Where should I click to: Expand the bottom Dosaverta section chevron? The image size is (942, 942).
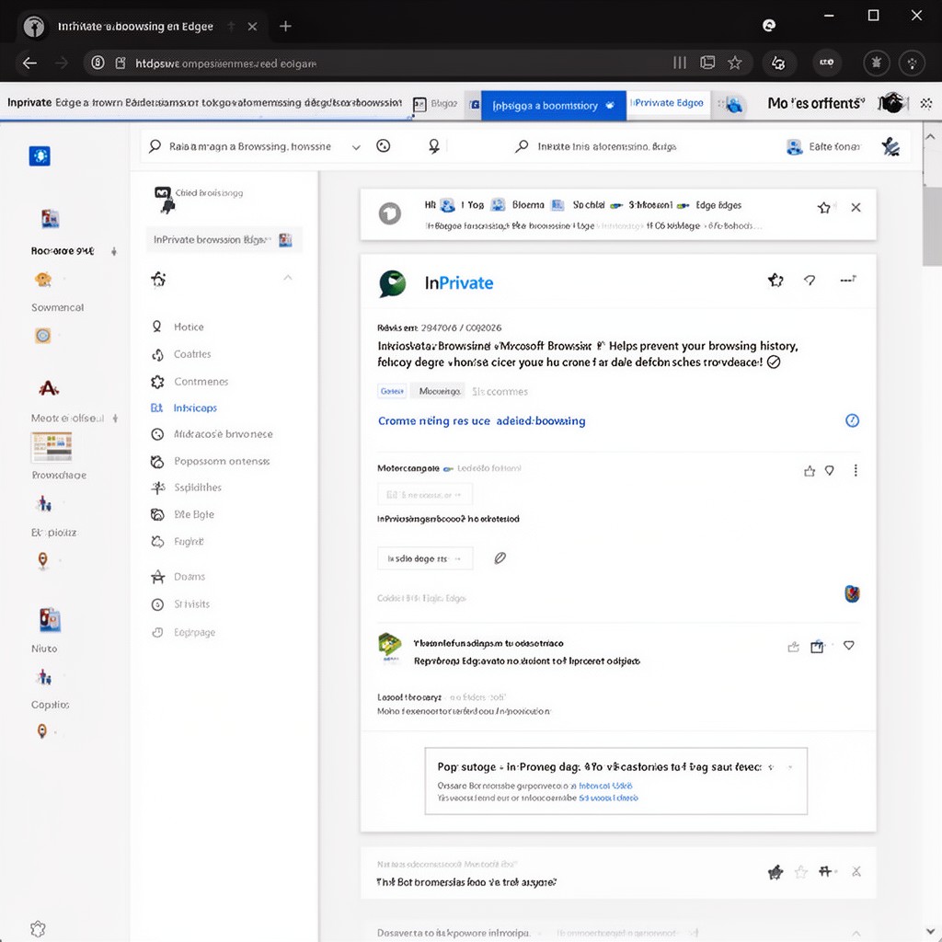pyautogui.click(x=856, y=933)
